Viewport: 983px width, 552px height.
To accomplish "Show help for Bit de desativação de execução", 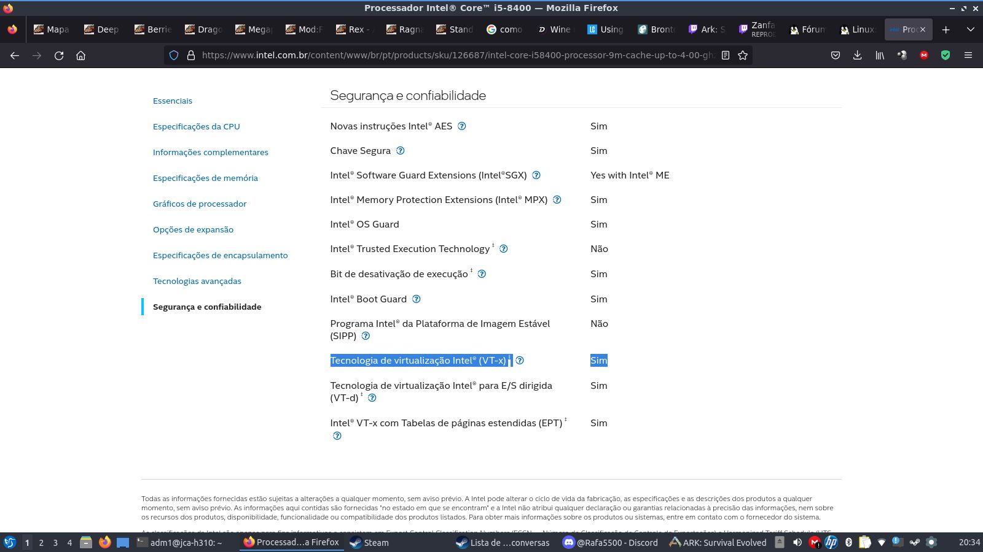I will [482, 274].
